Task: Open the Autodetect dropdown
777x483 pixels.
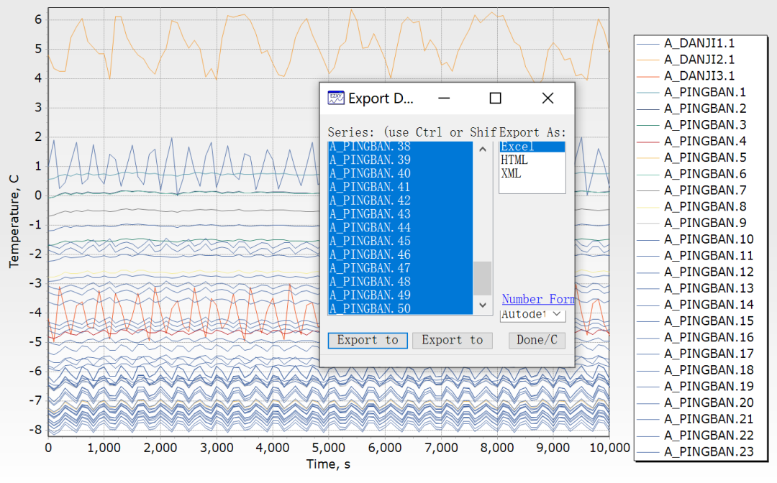Action: (532, 315)
